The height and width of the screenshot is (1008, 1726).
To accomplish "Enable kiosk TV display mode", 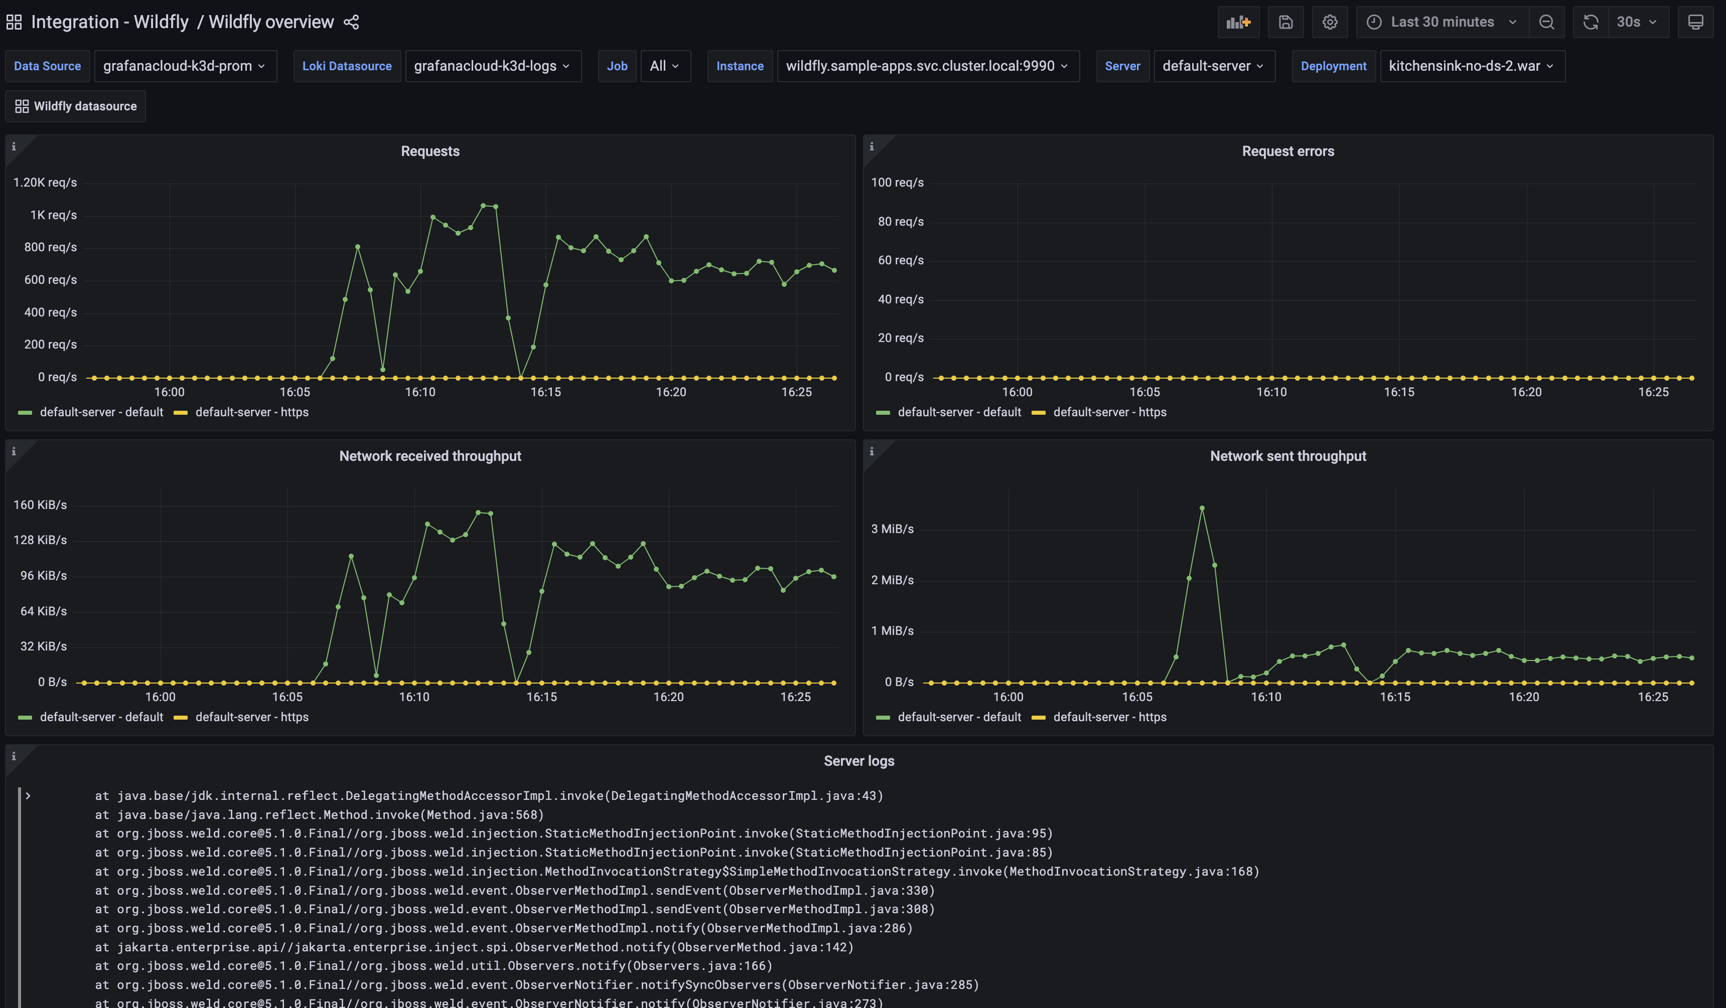I will click(1696, 21).
